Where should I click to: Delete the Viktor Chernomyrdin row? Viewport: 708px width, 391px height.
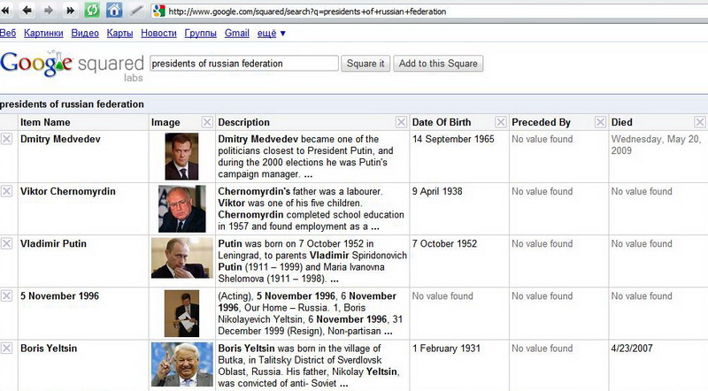click(7, 192)
